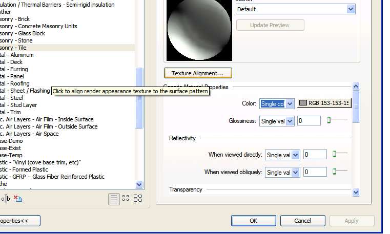This screenshot has width=390, height=234.
Task: Click the properties panel scroll up arrow
Action: pos(356,87)
